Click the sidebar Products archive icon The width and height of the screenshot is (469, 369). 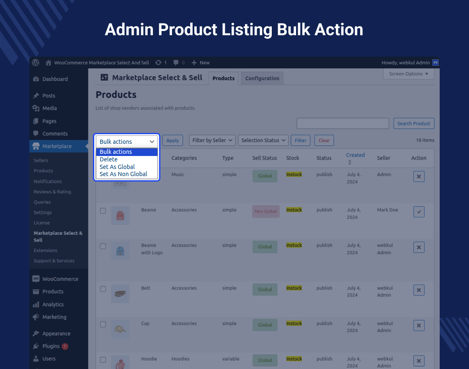coord(36,291)
